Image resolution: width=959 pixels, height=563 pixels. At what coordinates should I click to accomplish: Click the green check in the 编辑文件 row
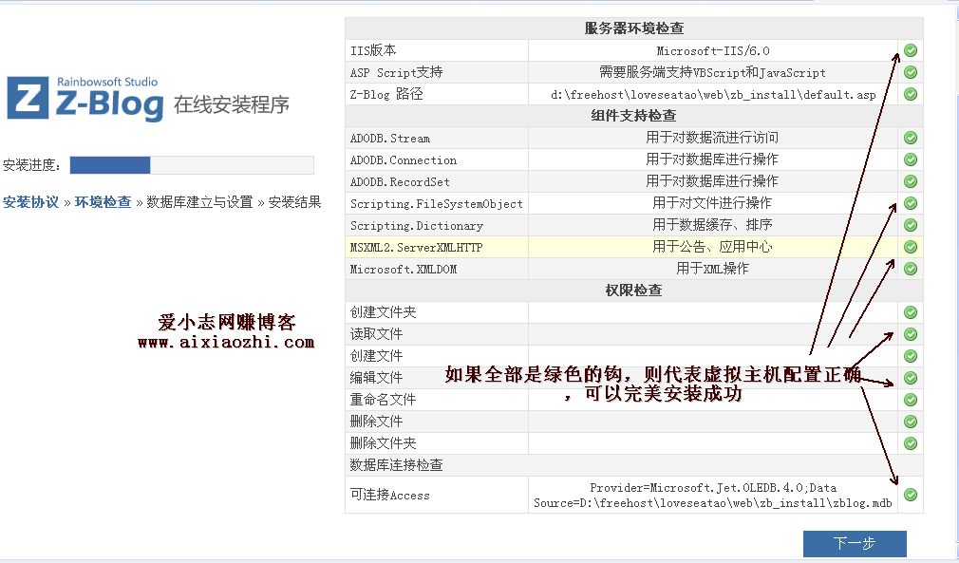coord(910,378)
